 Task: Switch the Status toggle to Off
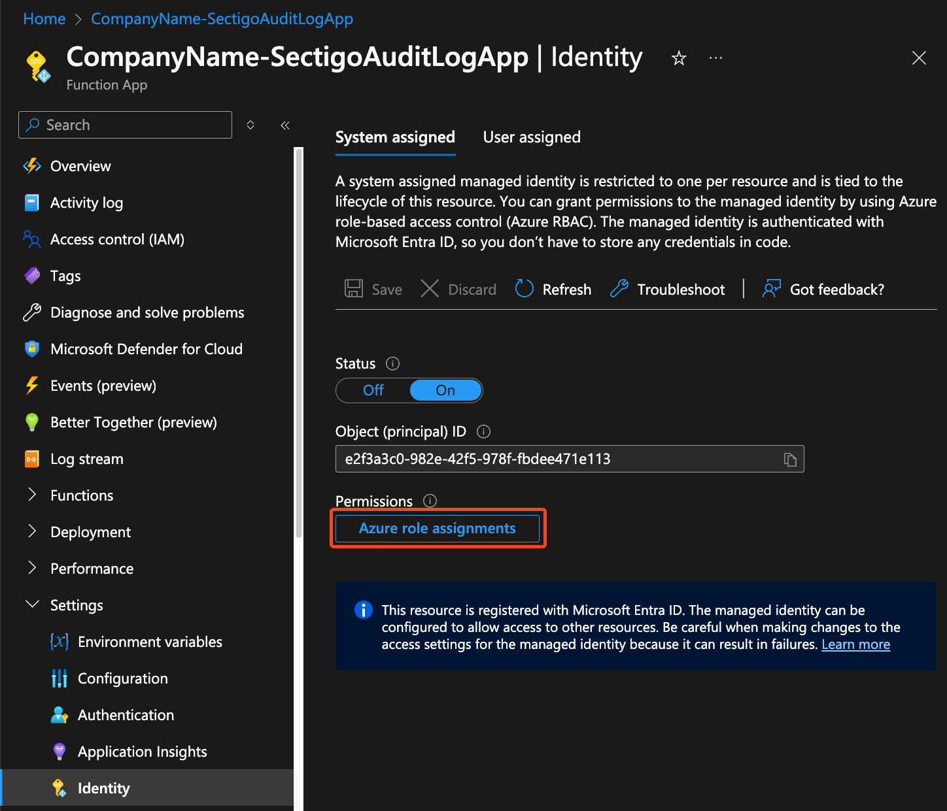[x=373, y=390]
